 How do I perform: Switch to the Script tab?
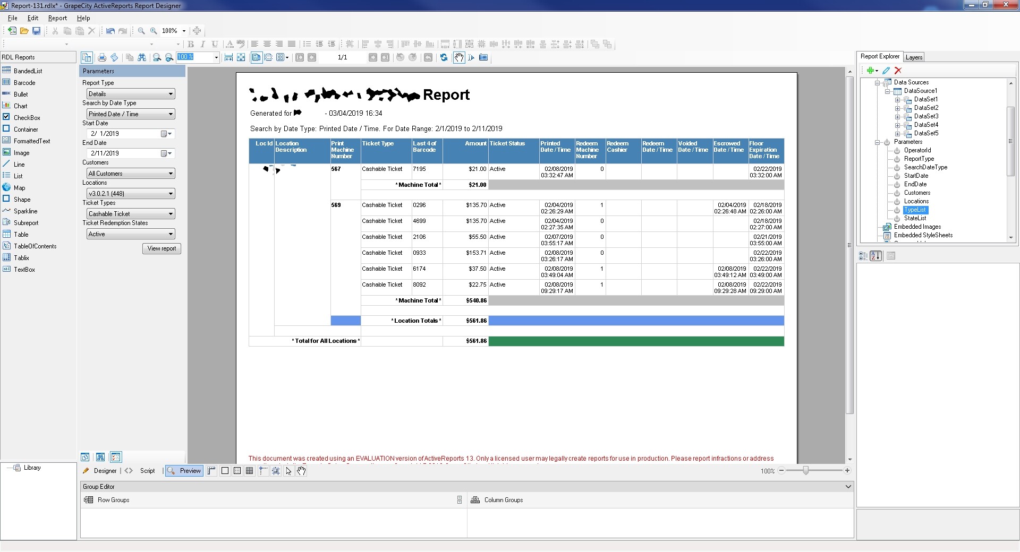[141, 471]
